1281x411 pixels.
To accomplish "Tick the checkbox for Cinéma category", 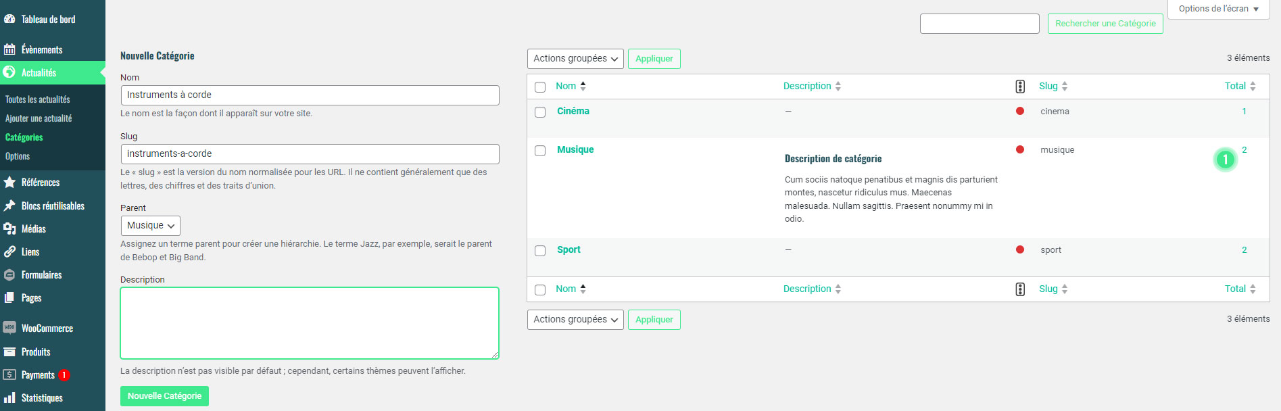I will [x=540, y=112].
